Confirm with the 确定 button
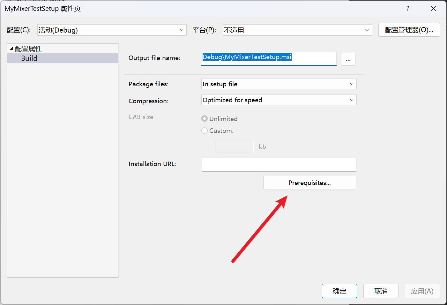The height and width of the screenshot is (305, 447). coord(339,291)
